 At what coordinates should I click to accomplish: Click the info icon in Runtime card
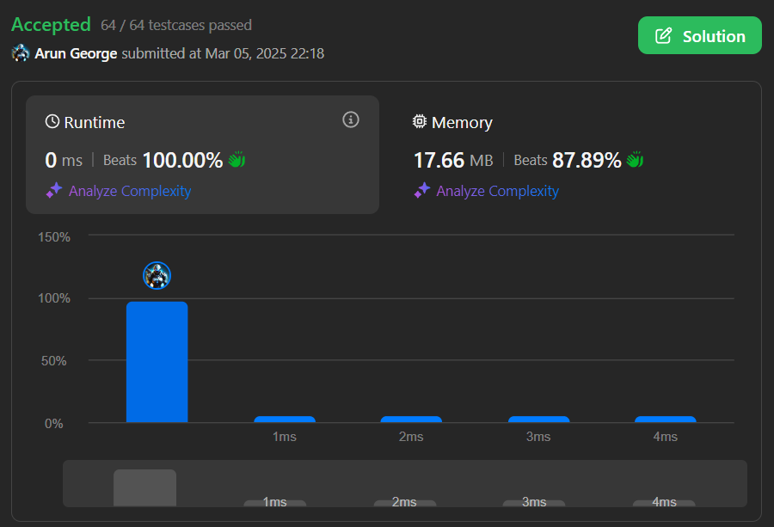[x=350, y=119]
